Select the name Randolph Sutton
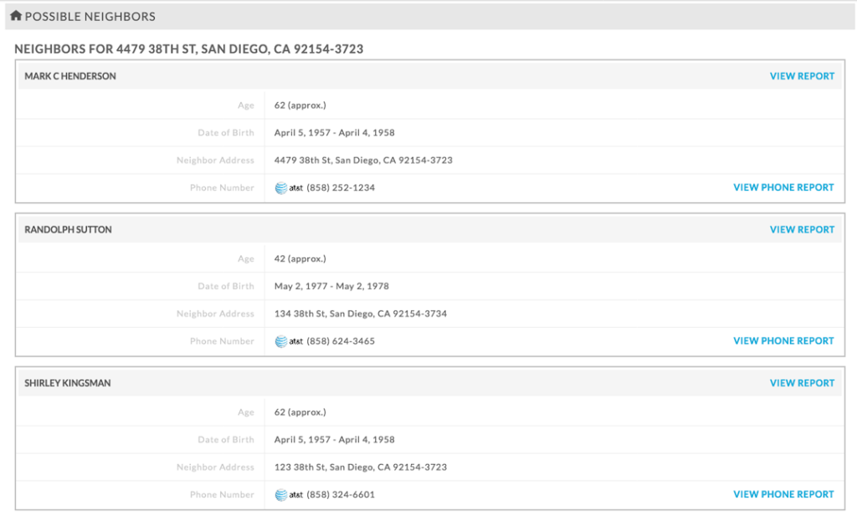This screenshot has width=857, height=515. pos(68,230)
